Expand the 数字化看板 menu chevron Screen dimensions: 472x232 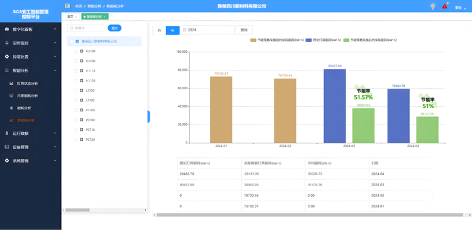pyautogui.click(x=55, y=29)
